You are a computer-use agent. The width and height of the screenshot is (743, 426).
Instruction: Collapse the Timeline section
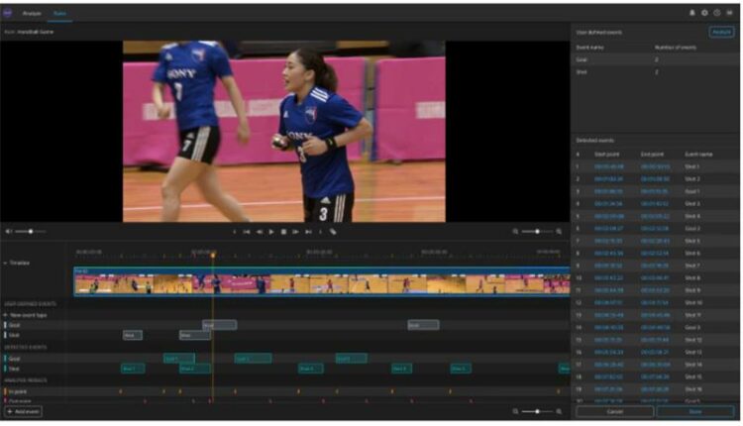(5, 263)
